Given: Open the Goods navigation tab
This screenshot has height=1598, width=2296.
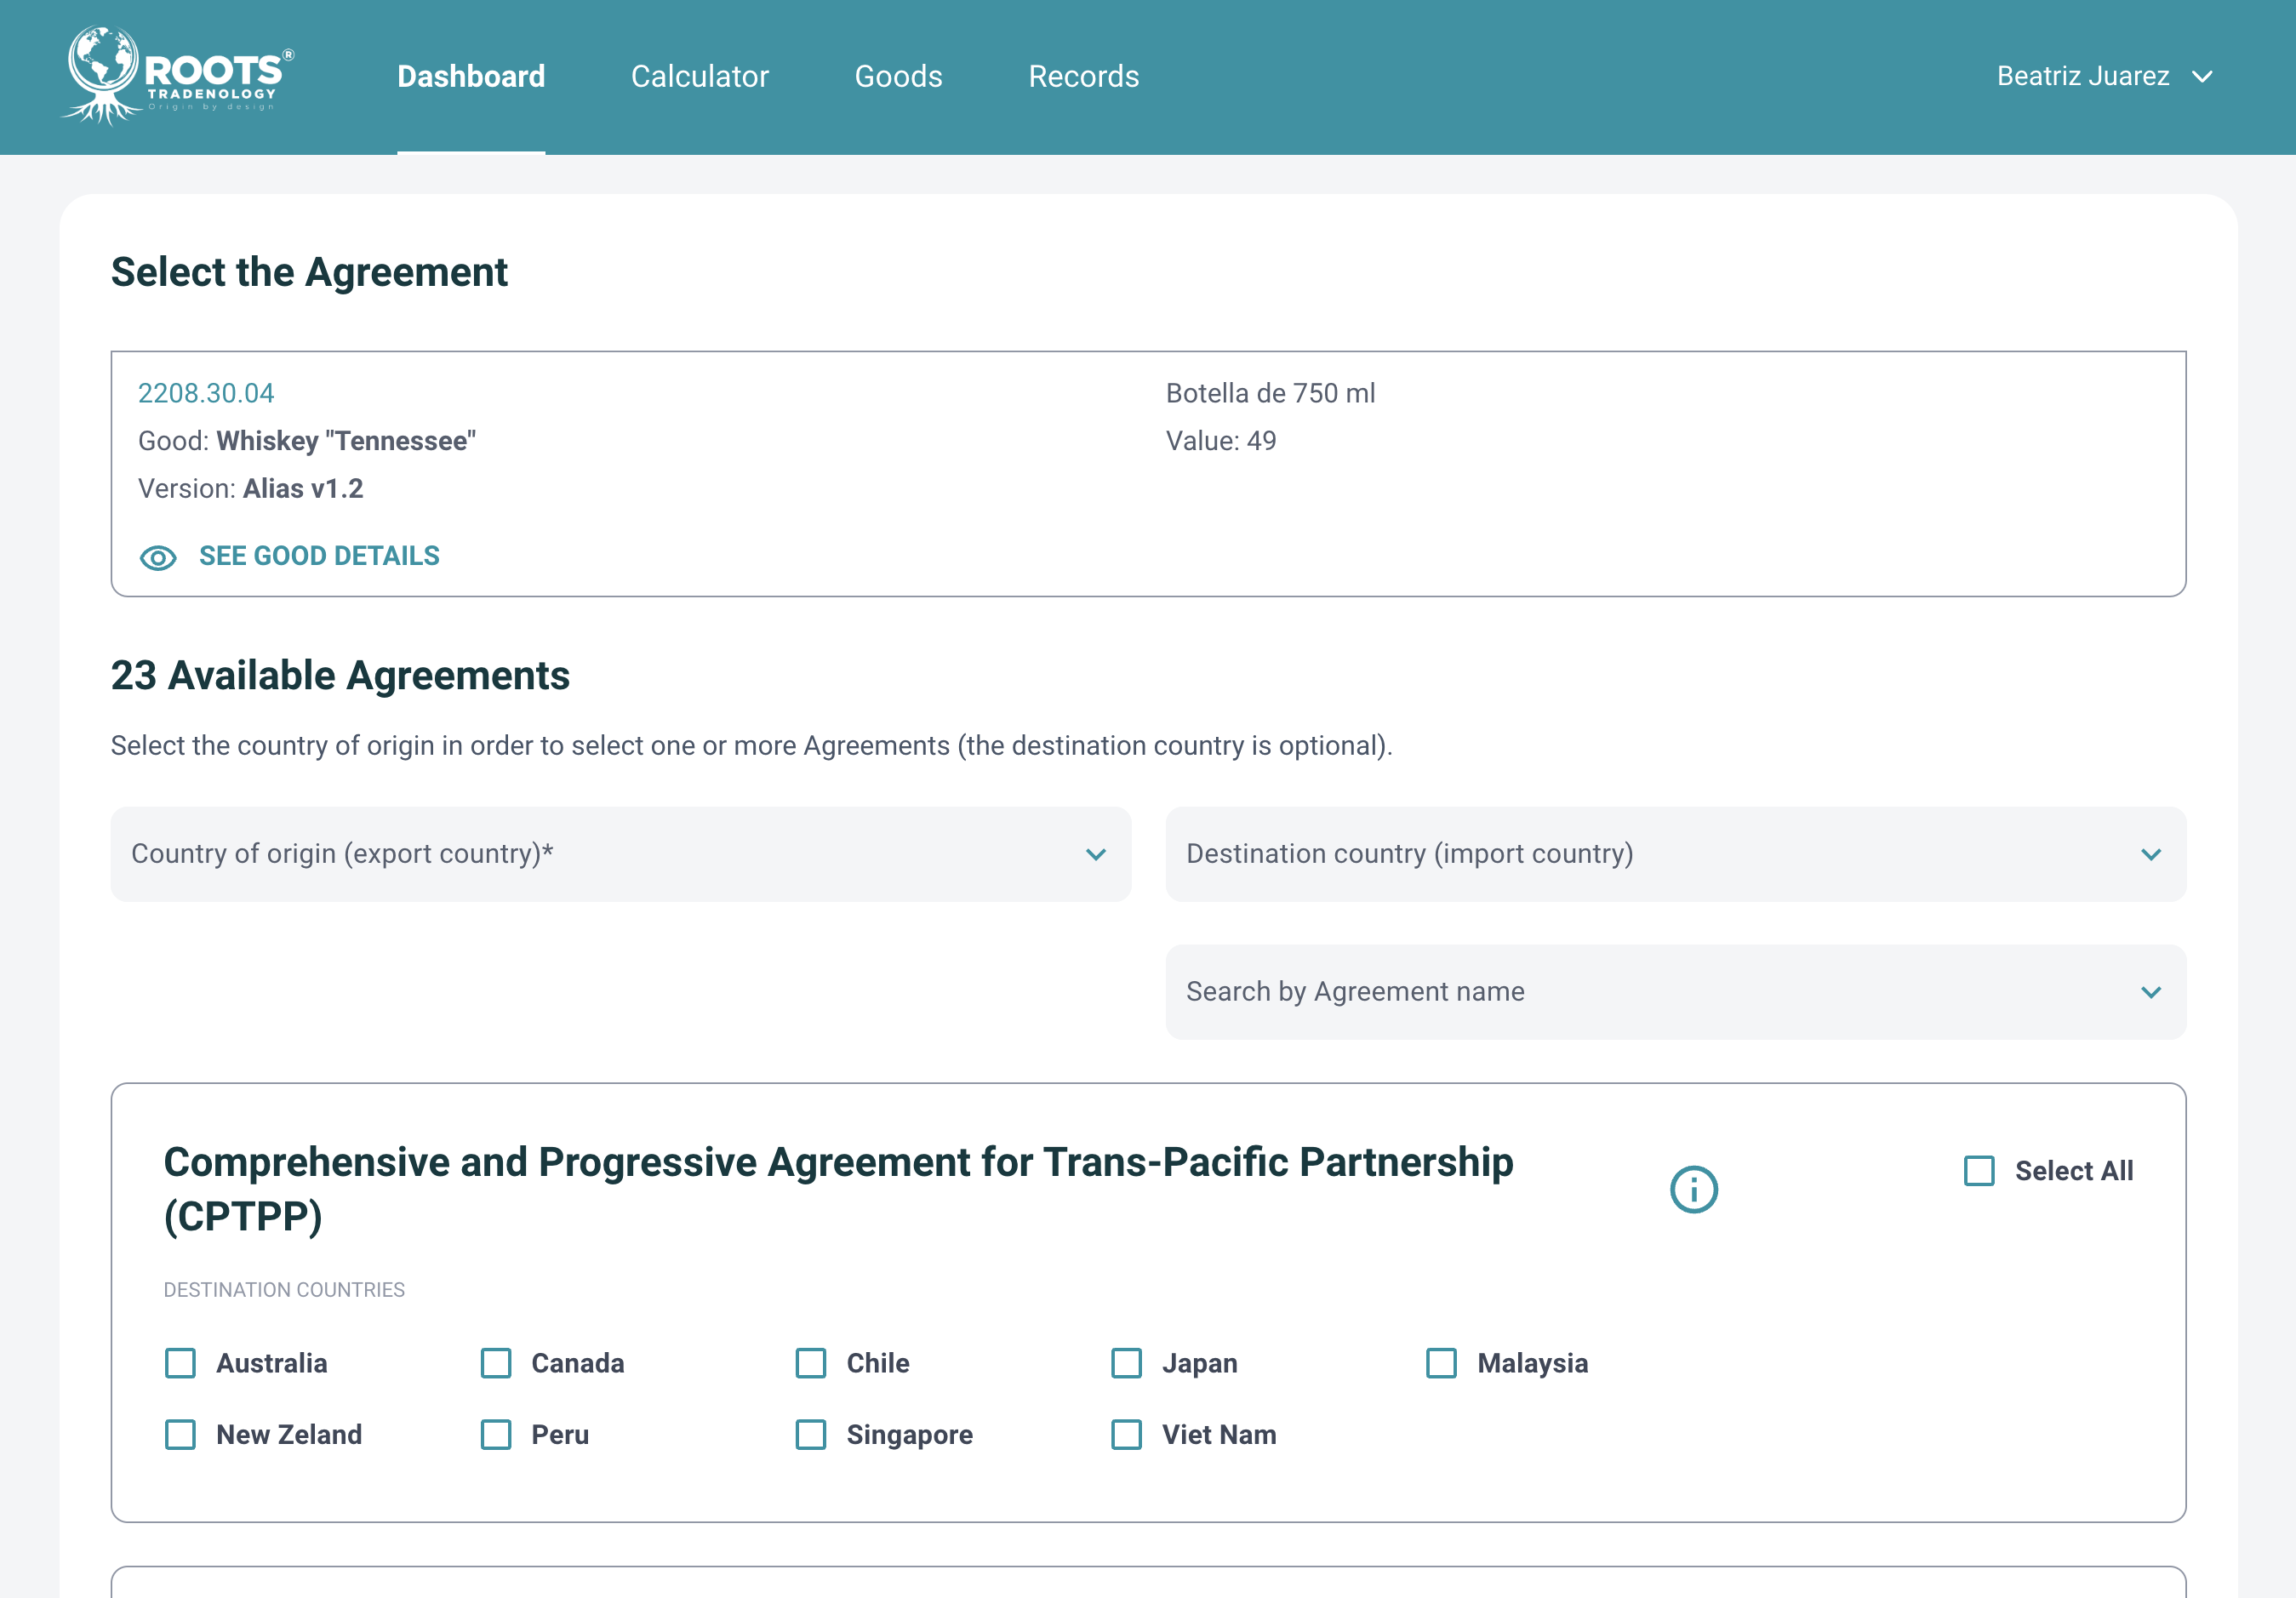Looking at the screenshot, I should [898, 77].
